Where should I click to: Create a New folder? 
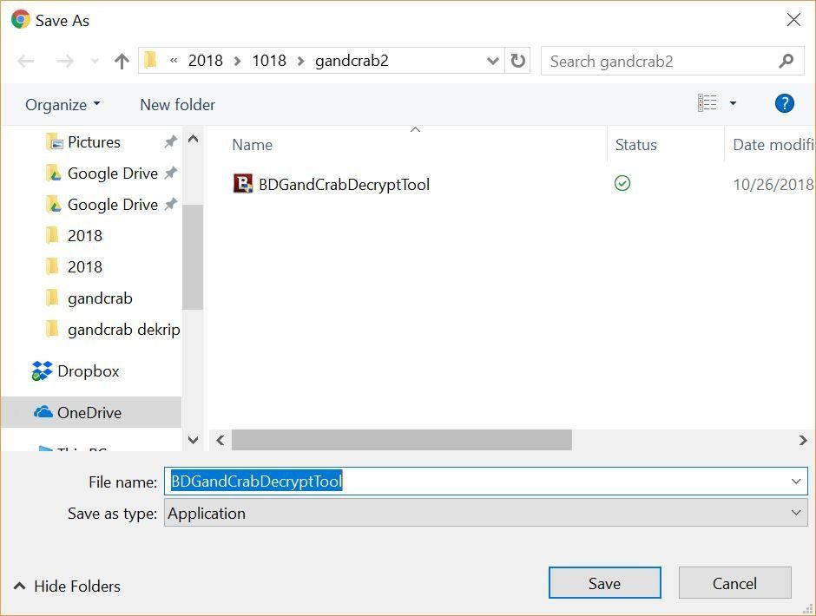[x=177, y=105]
